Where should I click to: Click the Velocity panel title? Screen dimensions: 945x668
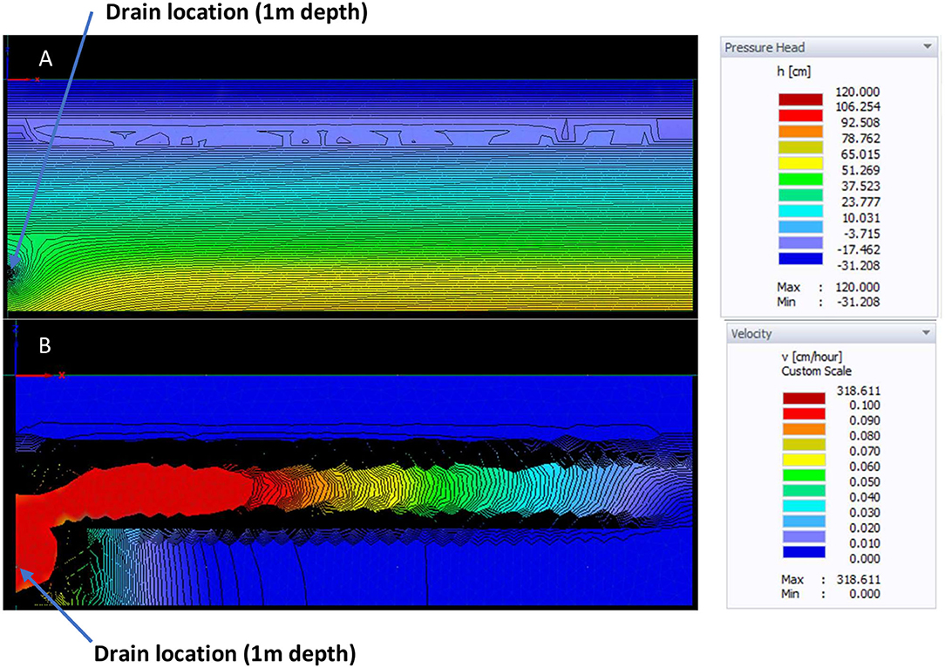751,333
